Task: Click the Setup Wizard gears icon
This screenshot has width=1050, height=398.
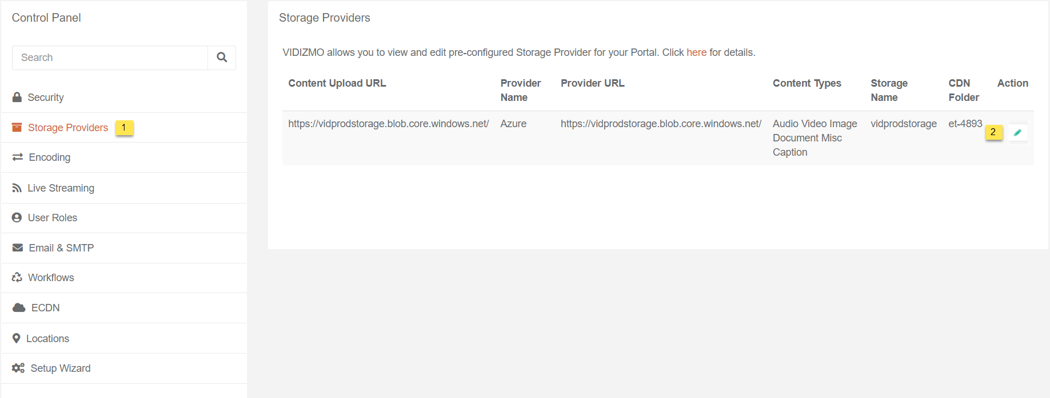Action: click(18, 368)
